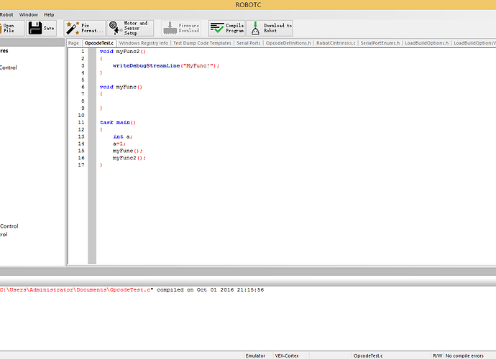Click the Compile Program checkmark icon
The image size is (496, 359).
coord(217,28)
